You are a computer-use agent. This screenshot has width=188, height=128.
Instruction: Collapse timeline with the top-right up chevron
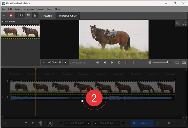tap(186, 69)
